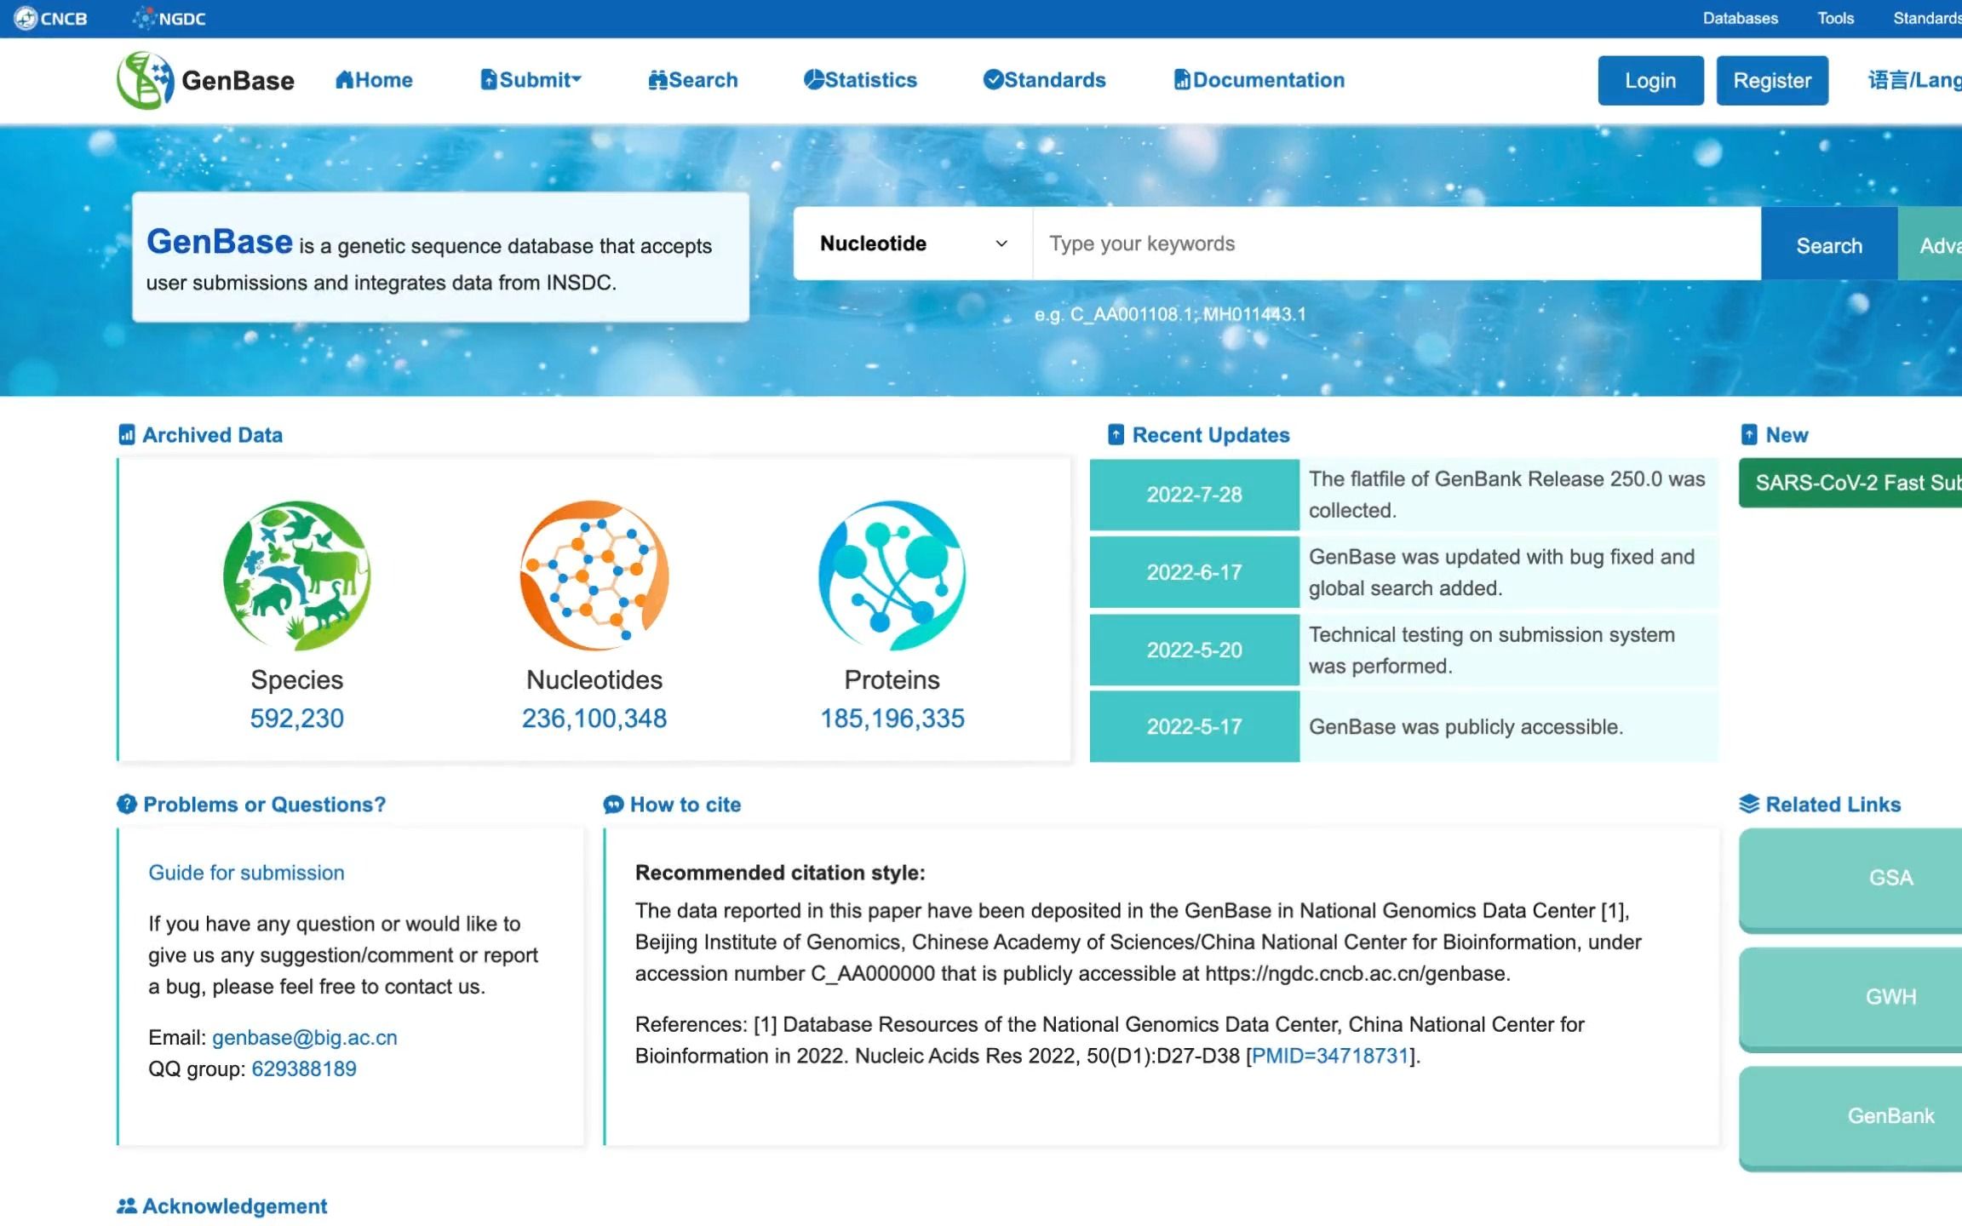Open the Standards navigation item
The width and height of the screenshot is (1962, 1226).
coord(1044,80)
